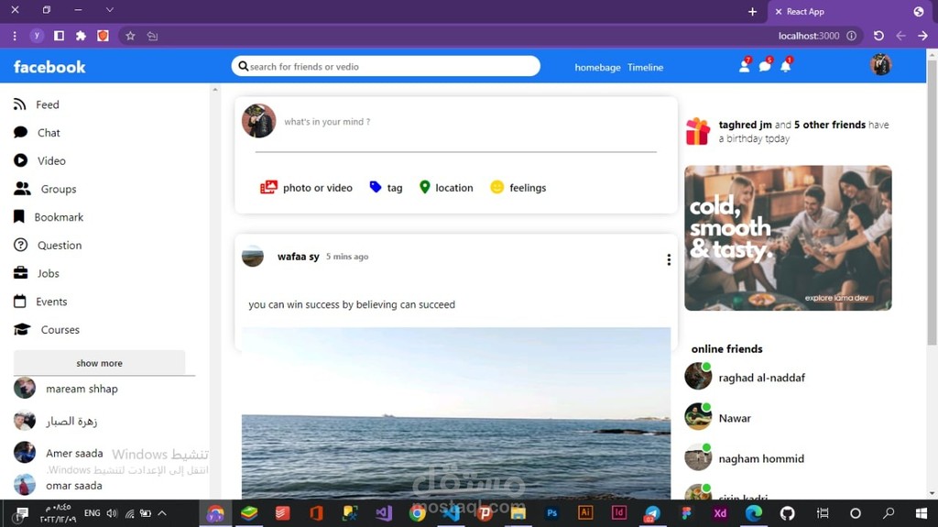Viewport: 938px width, 527px height.
Task: Open Amer saada friend entry
Action: [59, 454]
